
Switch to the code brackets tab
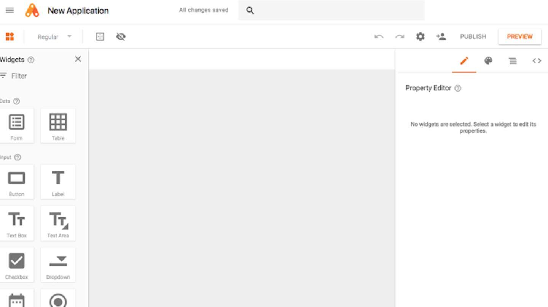pyautogui.click(x=537, y=61)
